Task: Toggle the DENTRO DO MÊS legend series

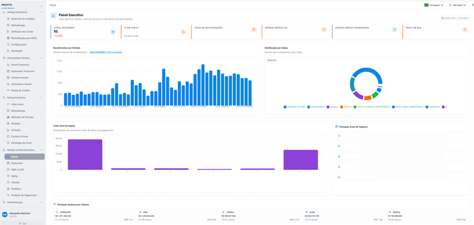Action: (x=295, y=107)
